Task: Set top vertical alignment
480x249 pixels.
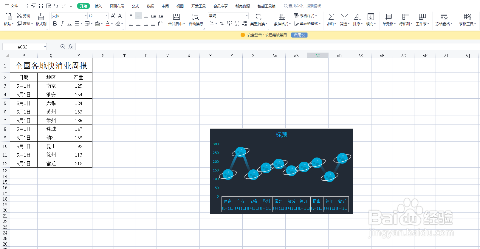Action: pos(131,16)
